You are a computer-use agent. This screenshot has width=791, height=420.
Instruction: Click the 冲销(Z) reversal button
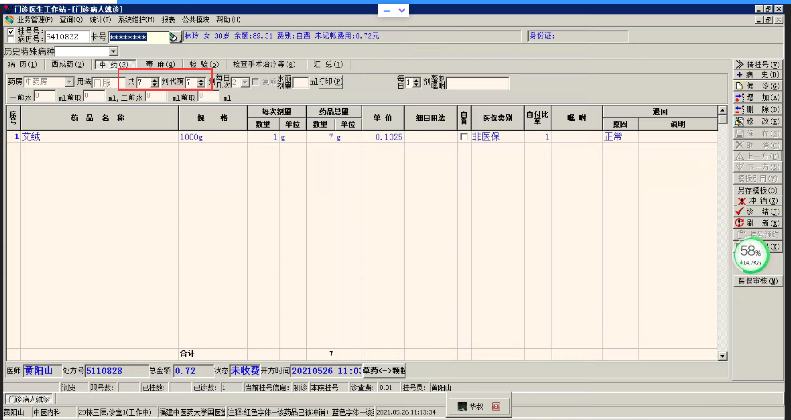click(757, 201)
